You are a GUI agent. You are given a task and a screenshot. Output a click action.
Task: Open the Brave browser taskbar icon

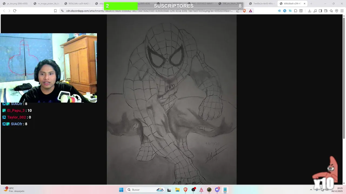[x=185, y=190]
